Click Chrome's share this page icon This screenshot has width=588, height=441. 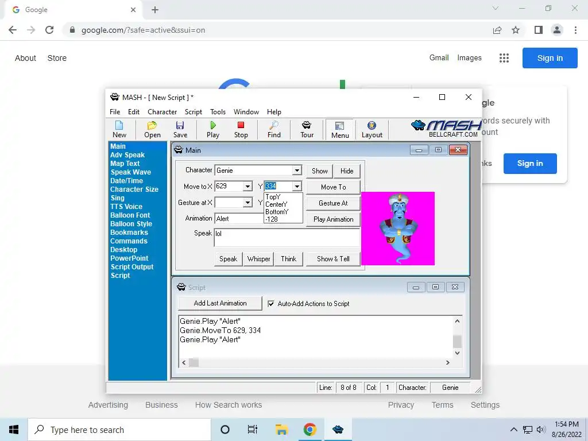click(x=497, y=30)
